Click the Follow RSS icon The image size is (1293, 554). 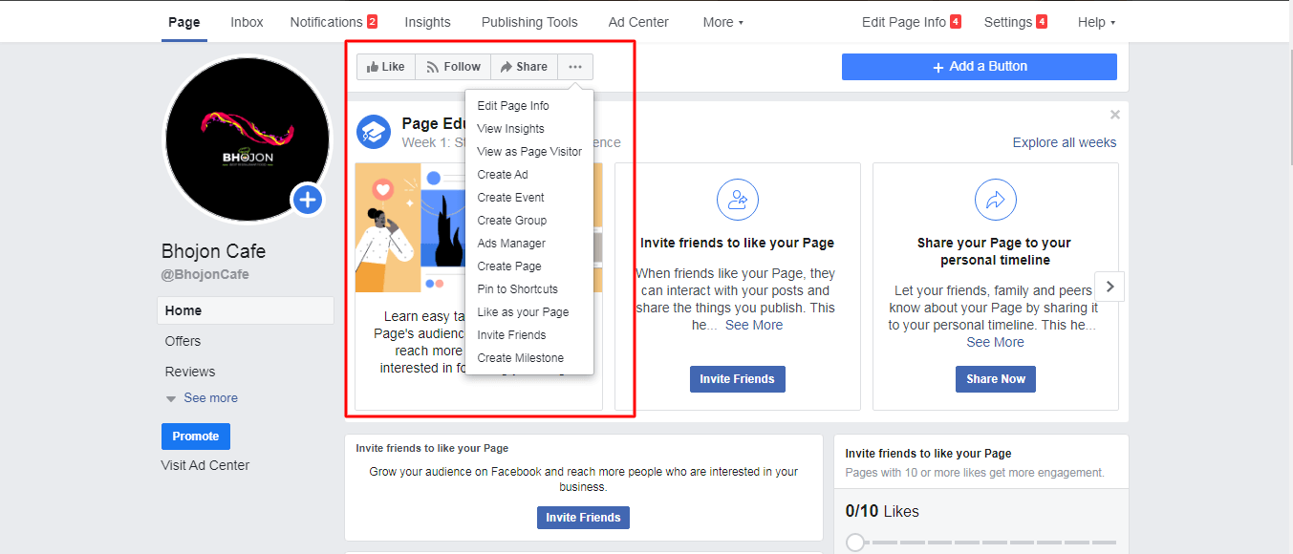(432, 66)
